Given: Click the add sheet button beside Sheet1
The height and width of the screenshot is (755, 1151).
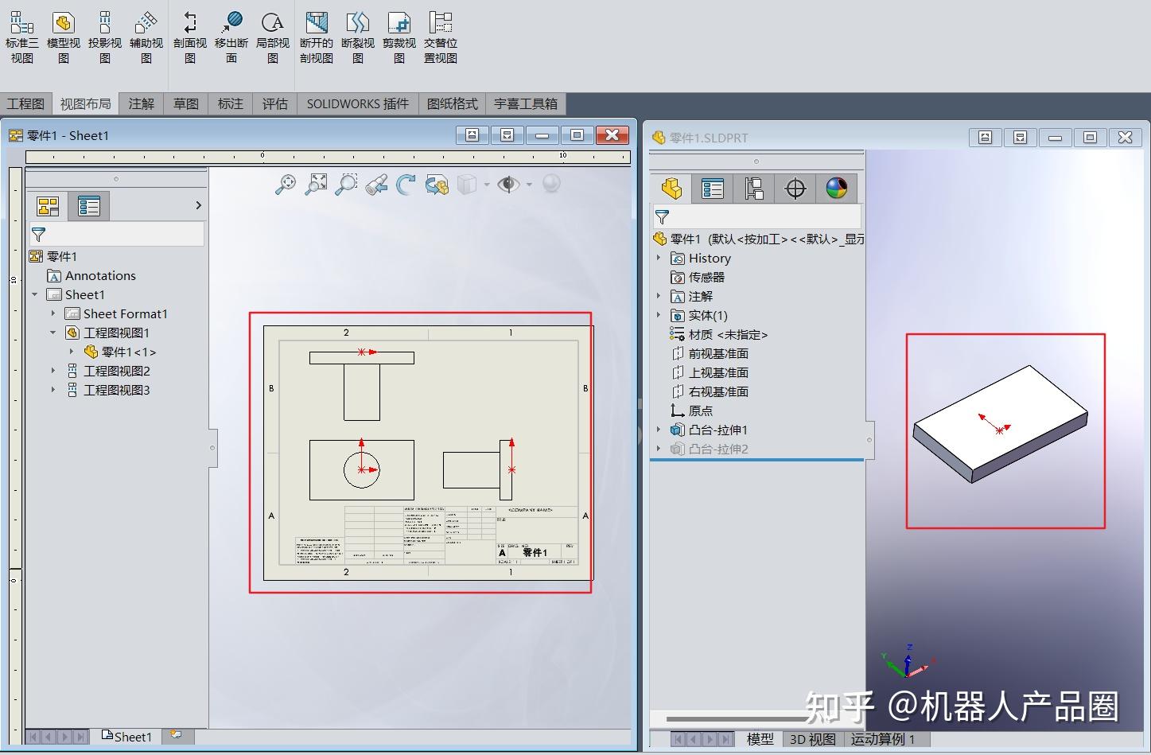Looking at the screenshot, I should pyautogui.click(x=177, y=736).
